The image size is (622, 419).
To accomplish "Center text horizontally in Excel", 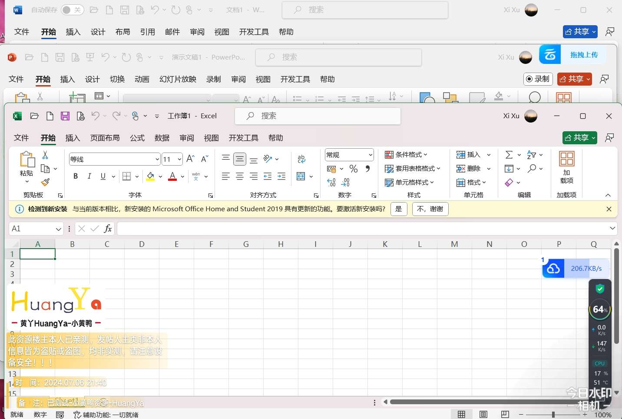I will click(240, 176).
